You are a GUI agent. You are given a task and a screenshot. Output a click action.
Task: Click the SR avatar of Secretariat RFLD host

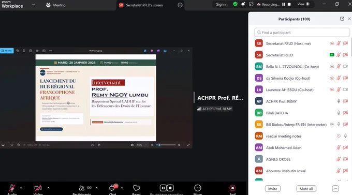click(259, 43)
